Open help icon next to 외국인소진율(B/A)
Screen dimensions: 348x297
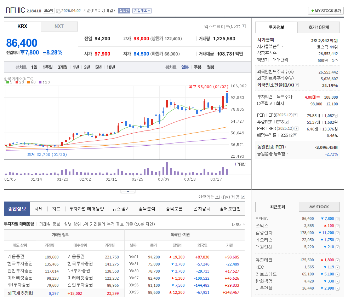coord(297,85)
